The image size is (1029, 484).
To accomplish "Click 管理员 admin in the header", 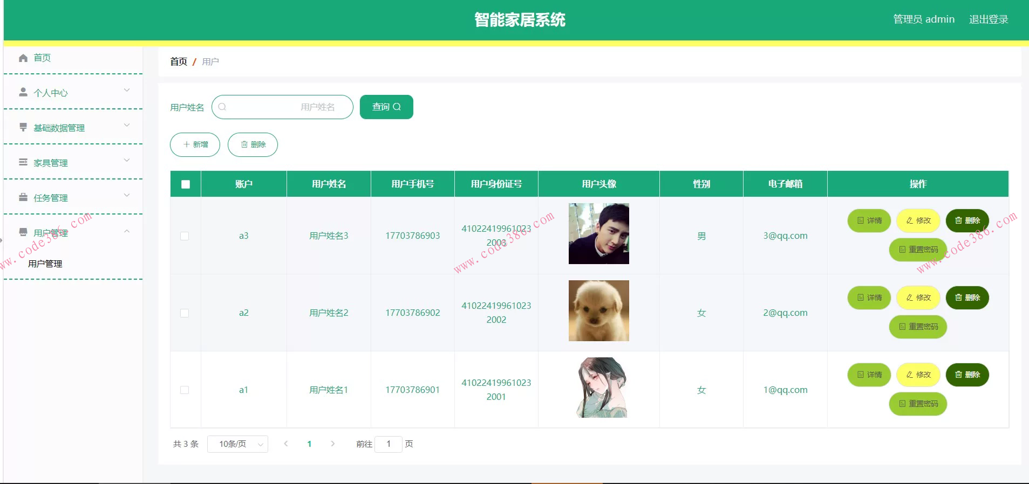I will click(924, 19).
